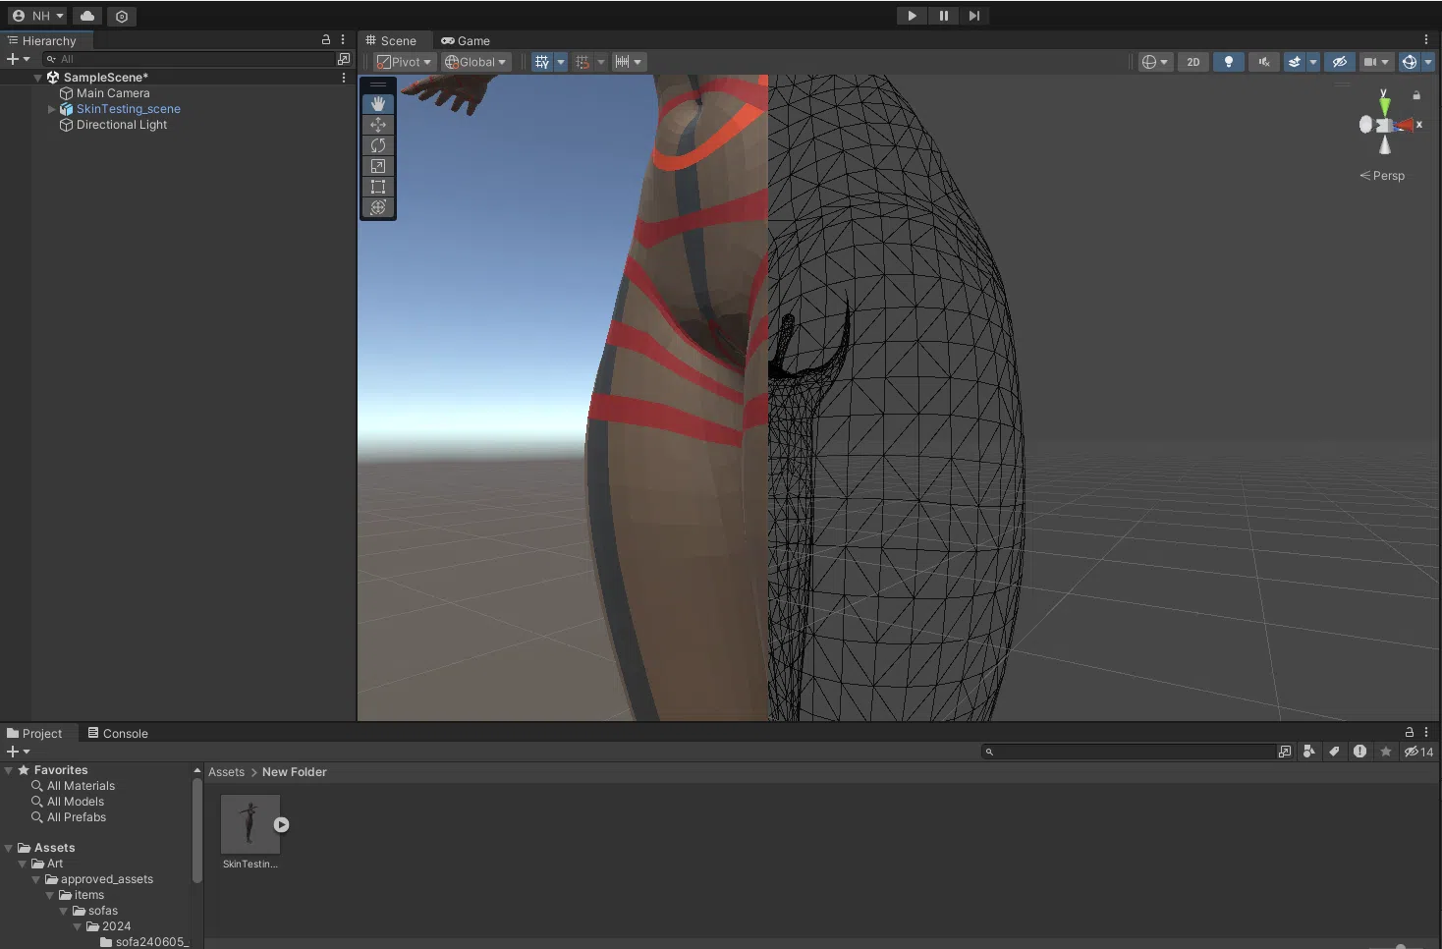Toggle Persp projection label

pyautogui.click(x=1382, y=176)
